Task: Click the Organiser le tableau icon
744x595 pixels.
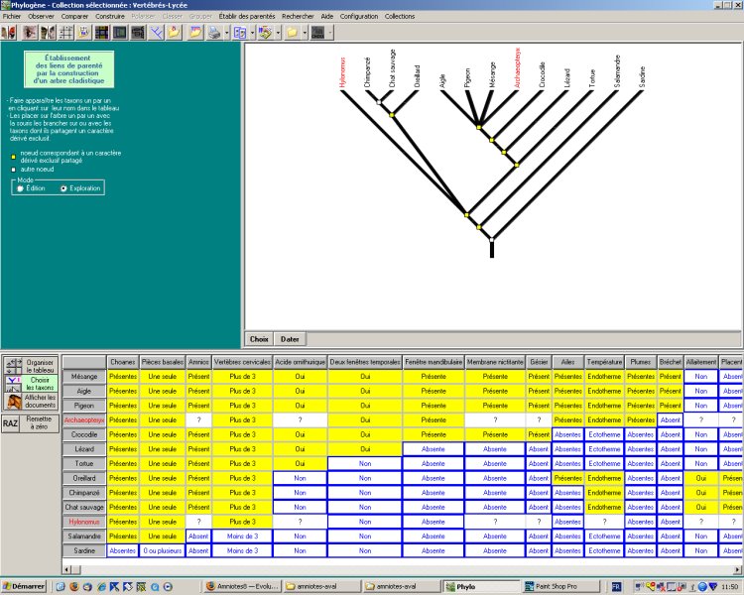Action: coord(13,363)
